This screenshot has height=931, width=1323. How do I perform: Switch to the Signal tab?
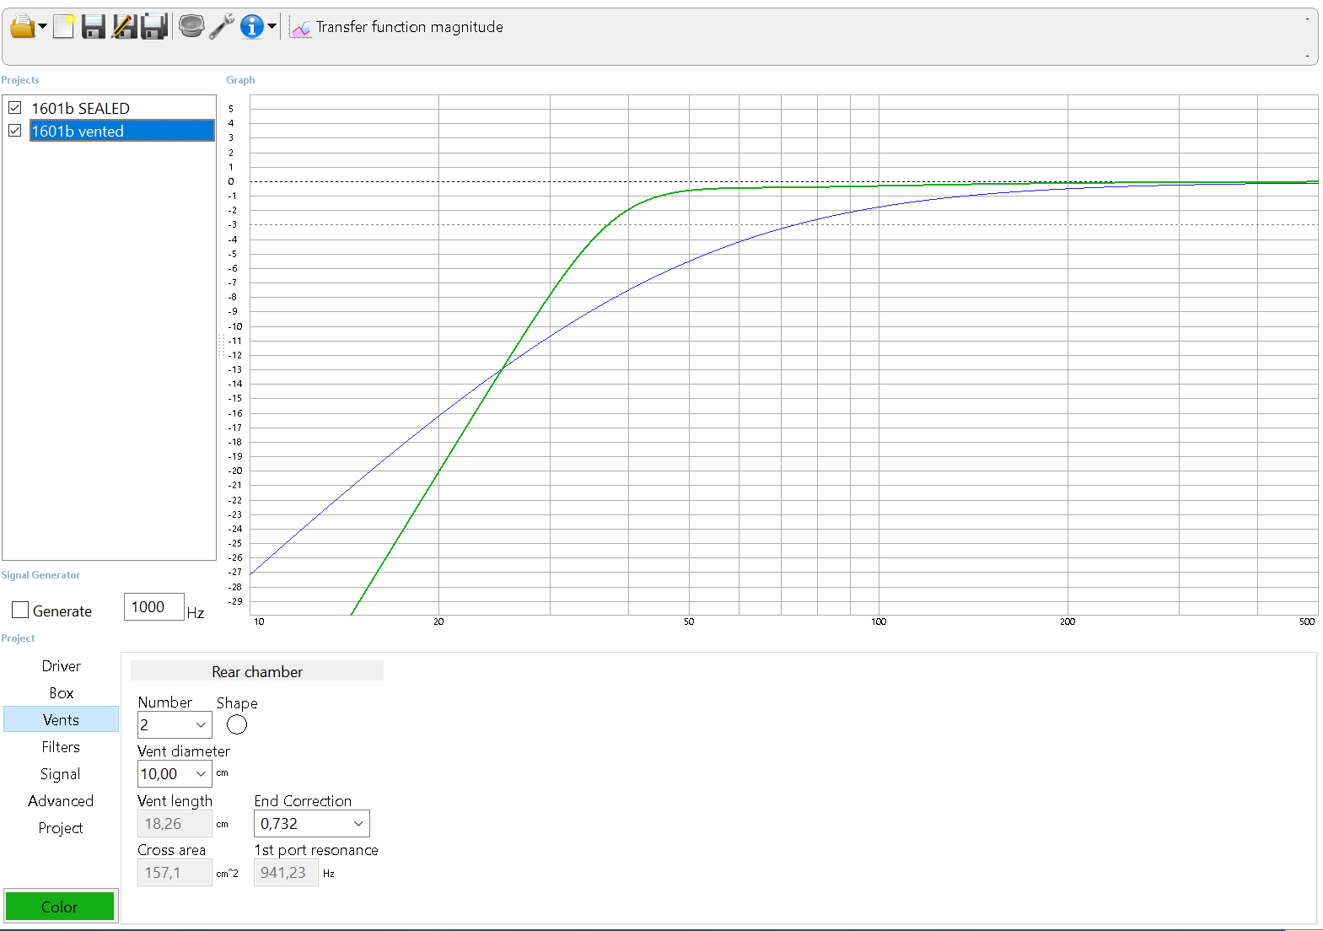point(61,774)
